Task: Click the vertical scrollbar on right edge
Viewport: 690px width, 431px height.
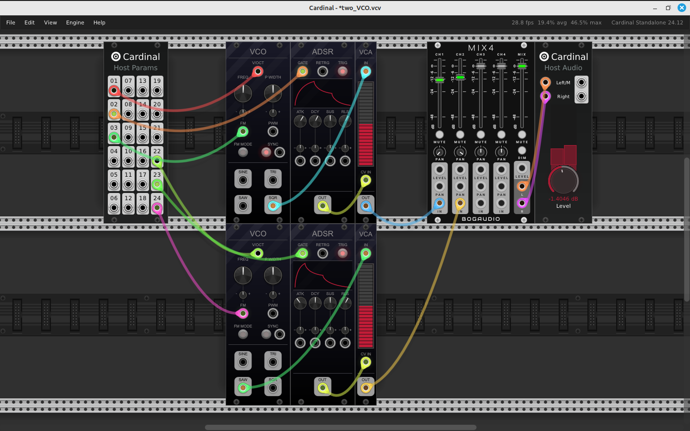Action: (687, 229)
